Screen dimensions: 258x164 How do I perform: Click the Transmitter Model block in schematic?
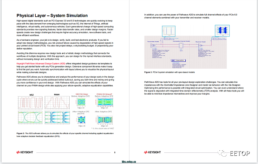[153, 45]
